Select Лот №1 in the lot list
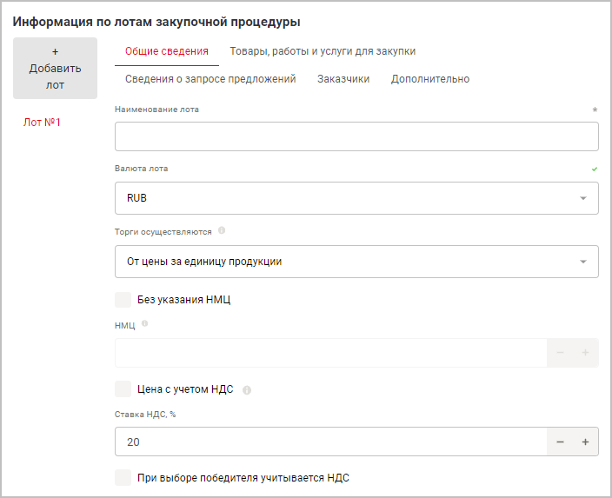 [x=42, y=123]
